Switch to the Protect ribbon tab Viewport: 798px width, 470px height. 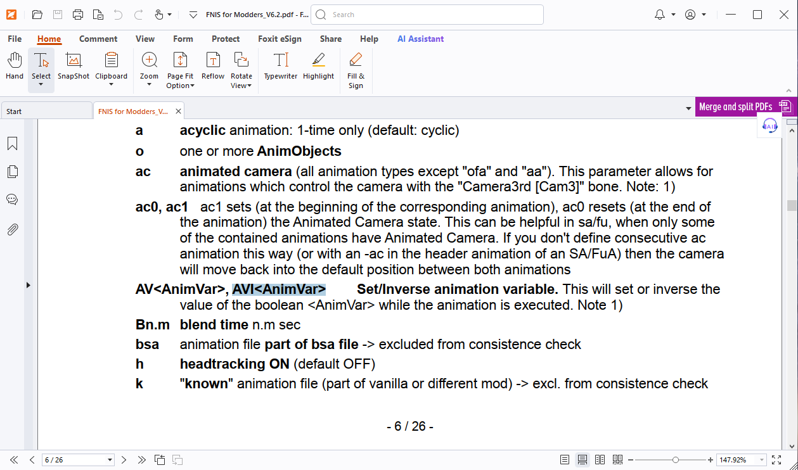(x=226, y=39)
